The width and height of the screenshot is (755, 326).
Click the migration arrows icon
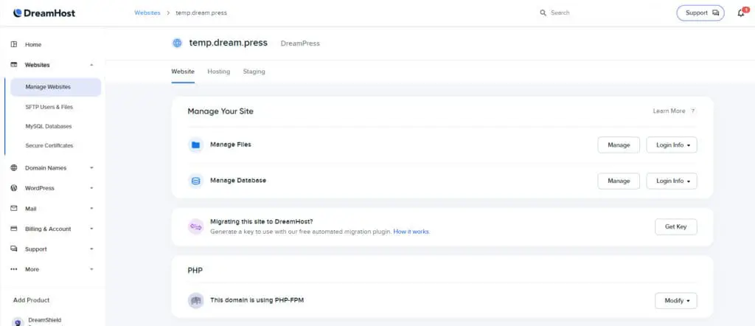[195, 226]
